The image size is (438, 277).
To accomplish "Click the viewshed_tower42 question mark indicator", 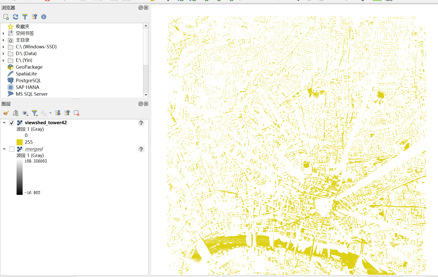I will click(141, 123).
